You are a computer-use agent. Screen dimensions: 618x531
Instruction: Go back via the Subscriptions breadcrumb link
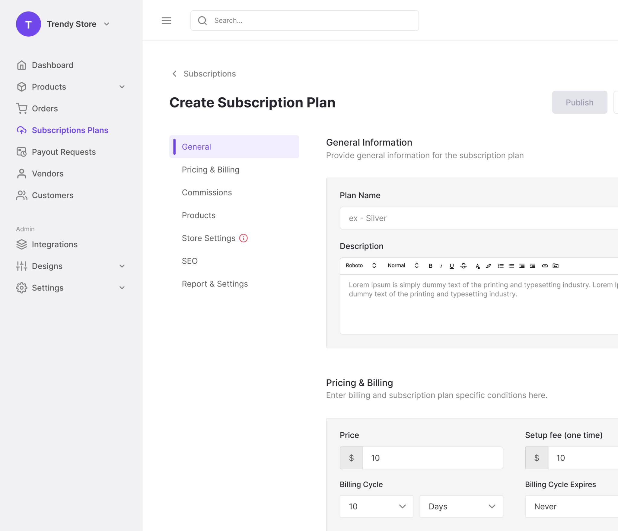209,73
